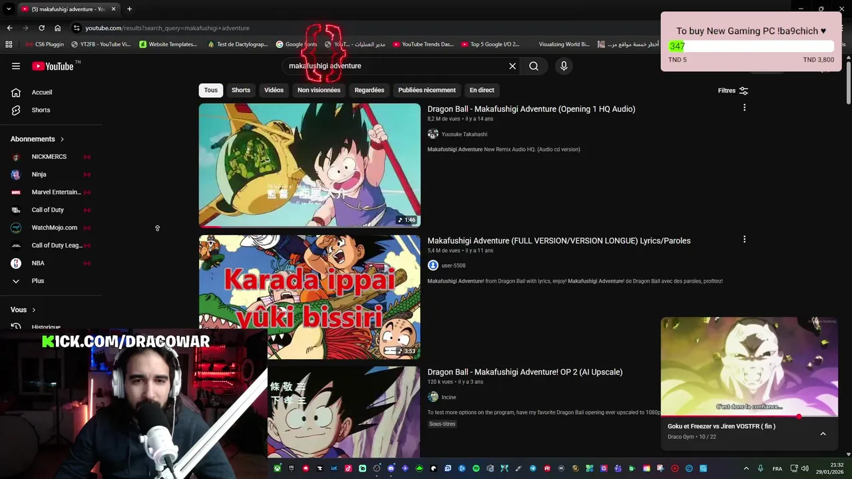
Task: Start voice search with microphone icon
Action: coord(564,66)
